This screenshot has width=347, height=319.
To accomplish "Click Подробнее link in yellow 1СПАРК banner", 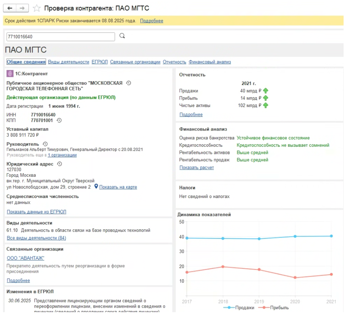I will [151, 20].
